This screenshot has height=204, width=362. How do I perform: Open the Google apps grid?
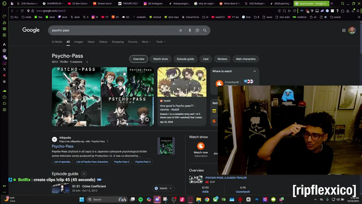(x=344, y=30)
